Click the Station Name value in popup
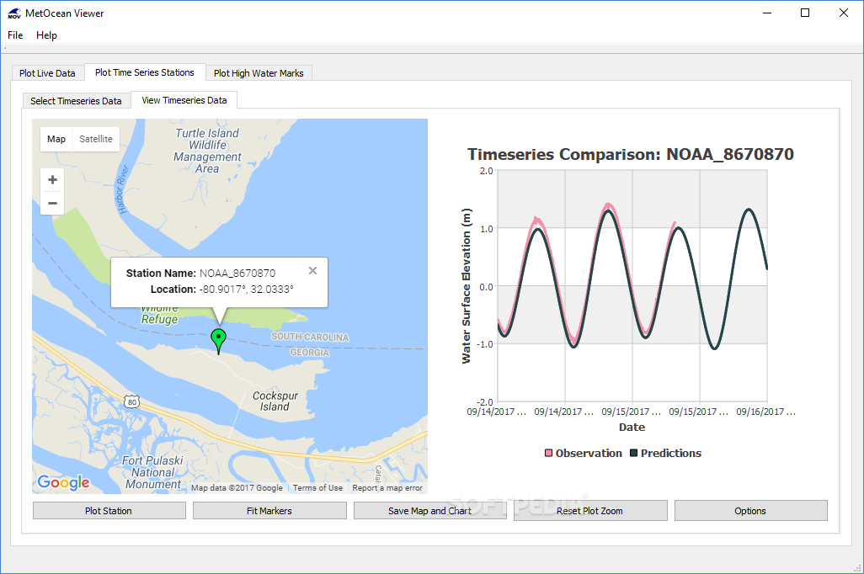This screenshot has width=864, height=574. coord(237,274)
